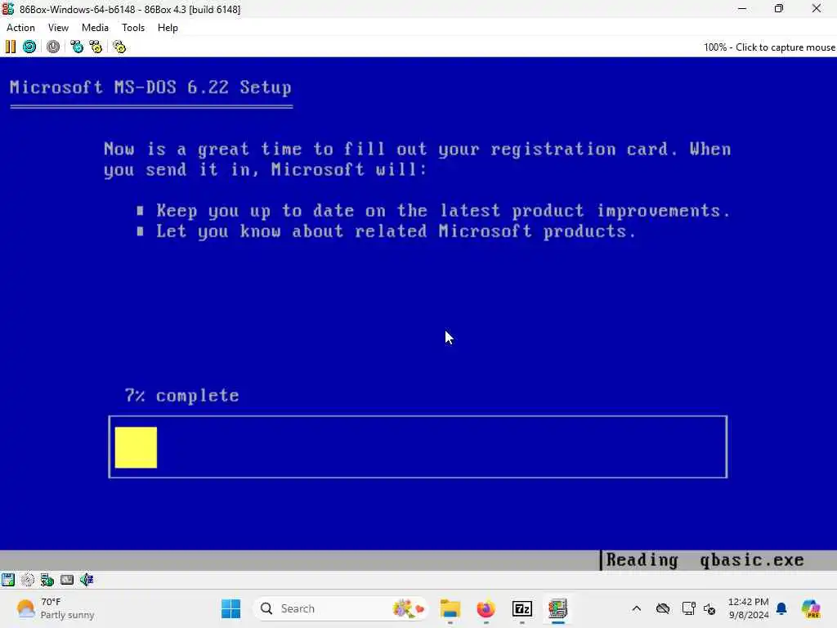The image size is (837, 628).
Task: Click the floppy disk status bar icon
Action: [x=8, y=580]
